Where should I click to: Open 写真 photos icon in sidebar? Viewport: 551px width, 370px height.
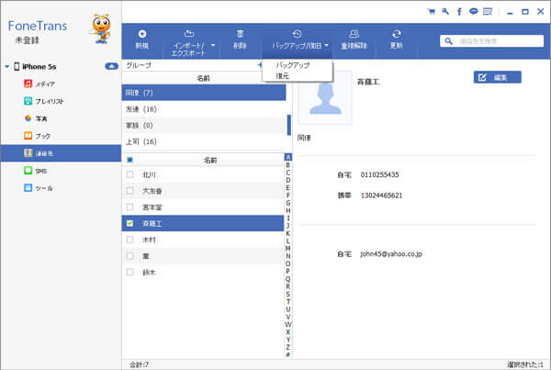(x=28, y=118)
